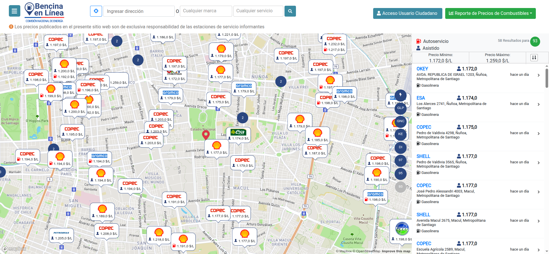Click the red location pin marker
Screen dimensions: 549x254
coord(206,134)
